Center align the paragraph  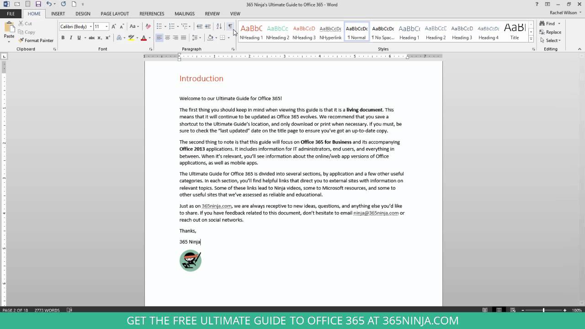pyautogui.click(x=167, y=38)
